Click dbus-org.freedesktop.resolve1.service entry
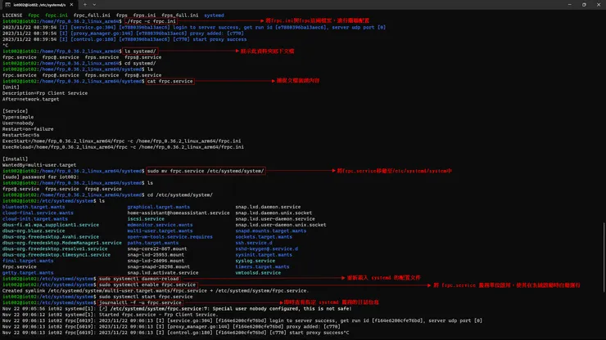Screen dimensions: 606x340 coord(55,248)
